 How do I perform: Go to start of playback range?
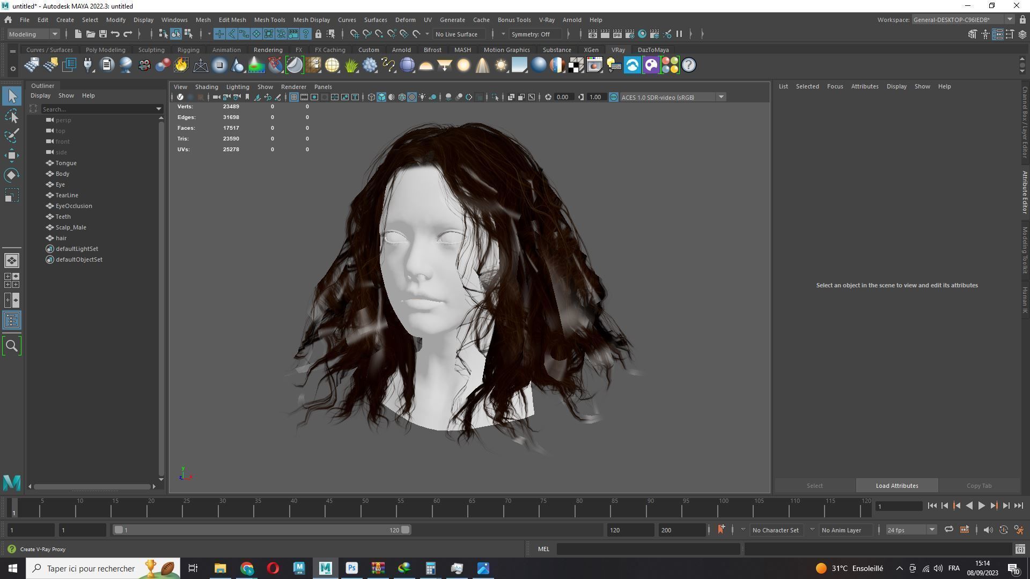tap(932, 506)
